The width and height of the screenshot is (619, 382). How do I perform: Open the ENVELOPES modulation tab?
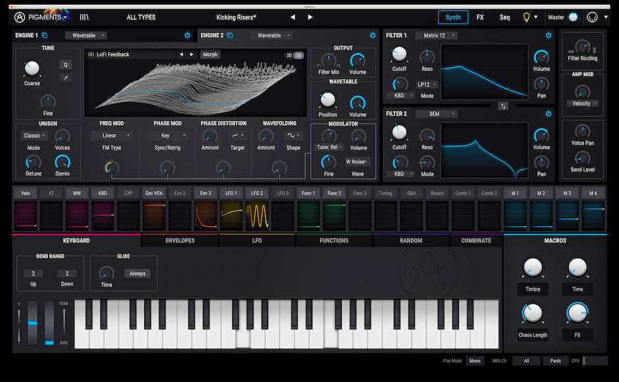(x=180, y=240)
